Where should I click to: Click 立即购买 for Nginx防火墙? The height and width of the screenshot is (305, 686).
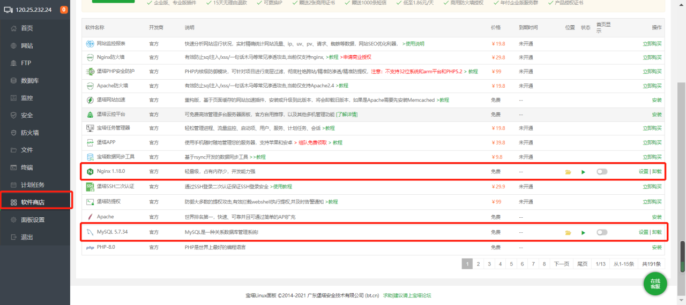[x=652, y=57]
